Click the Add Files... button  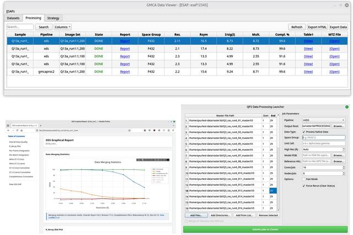coord(196,215)
